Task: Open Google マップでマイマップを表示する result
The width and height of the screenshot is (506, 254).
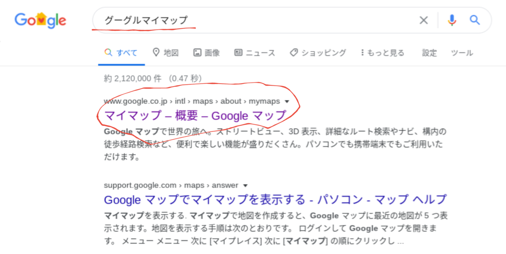Action: coord(275,199)
